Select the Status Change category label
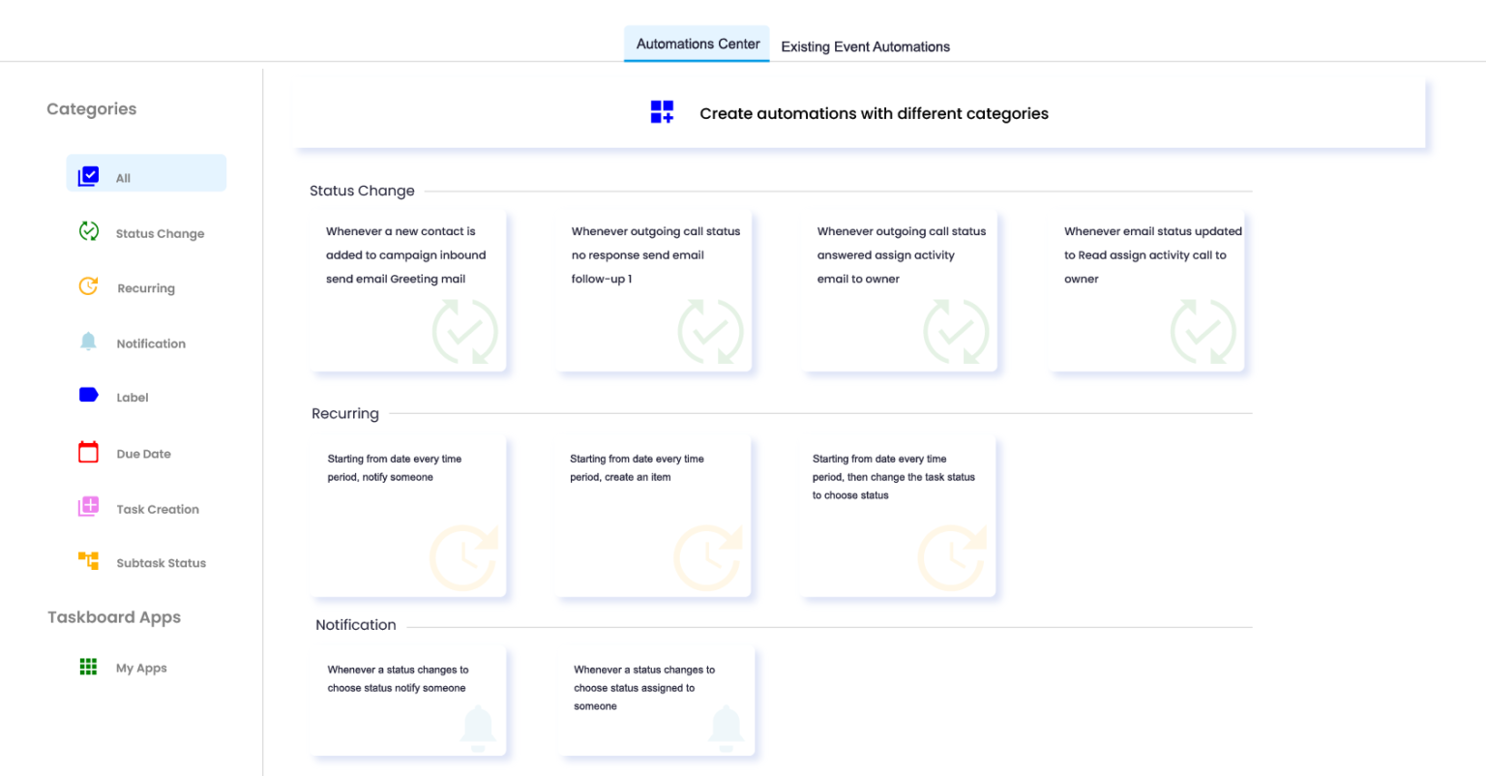1486x776 pixels. 160,233
